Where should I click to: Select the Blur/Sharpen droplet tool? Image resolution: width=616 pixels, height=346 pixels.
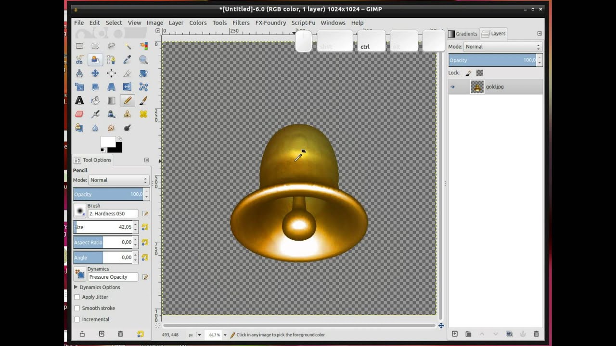(95, 128)
